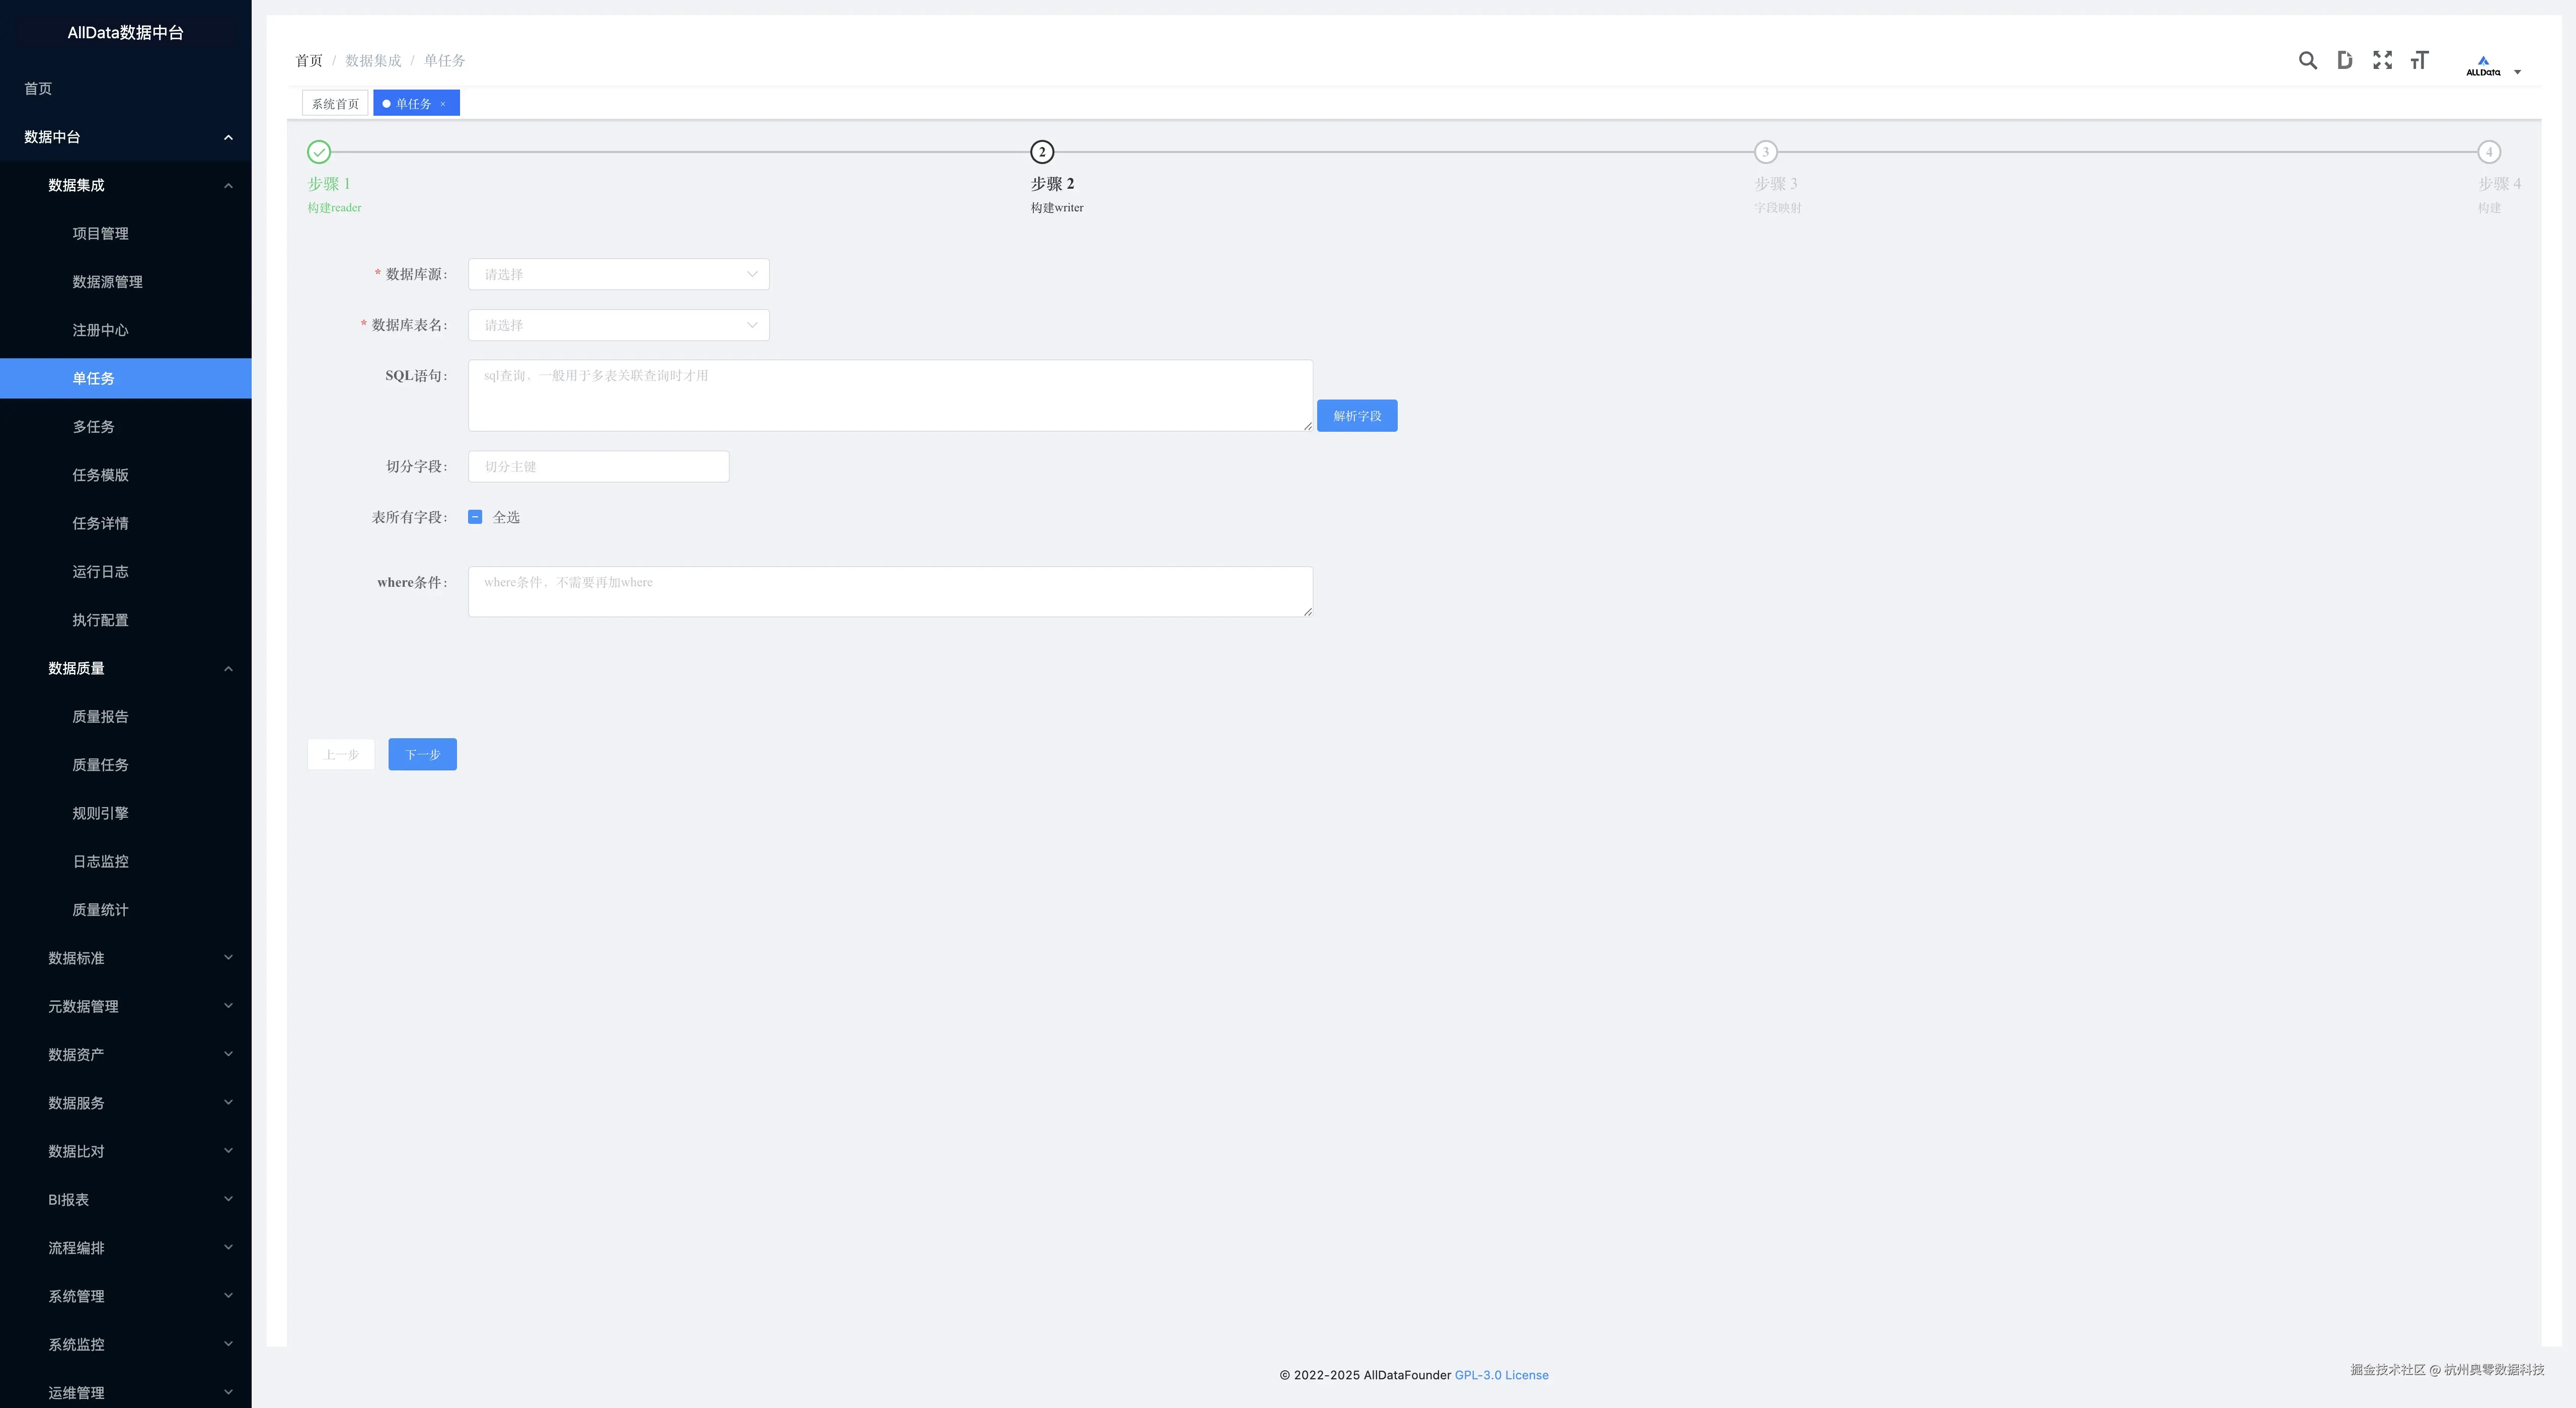Screen dimensions: 2576x1408
Task: Click the completed step 1 checkmark circle
Action: pos(319,152)
